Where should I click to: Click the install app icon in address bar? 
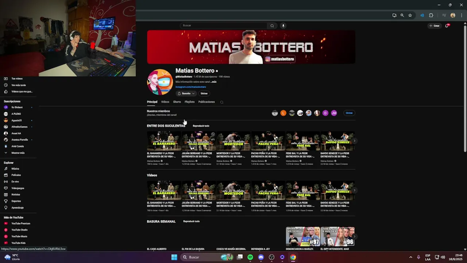394,15
